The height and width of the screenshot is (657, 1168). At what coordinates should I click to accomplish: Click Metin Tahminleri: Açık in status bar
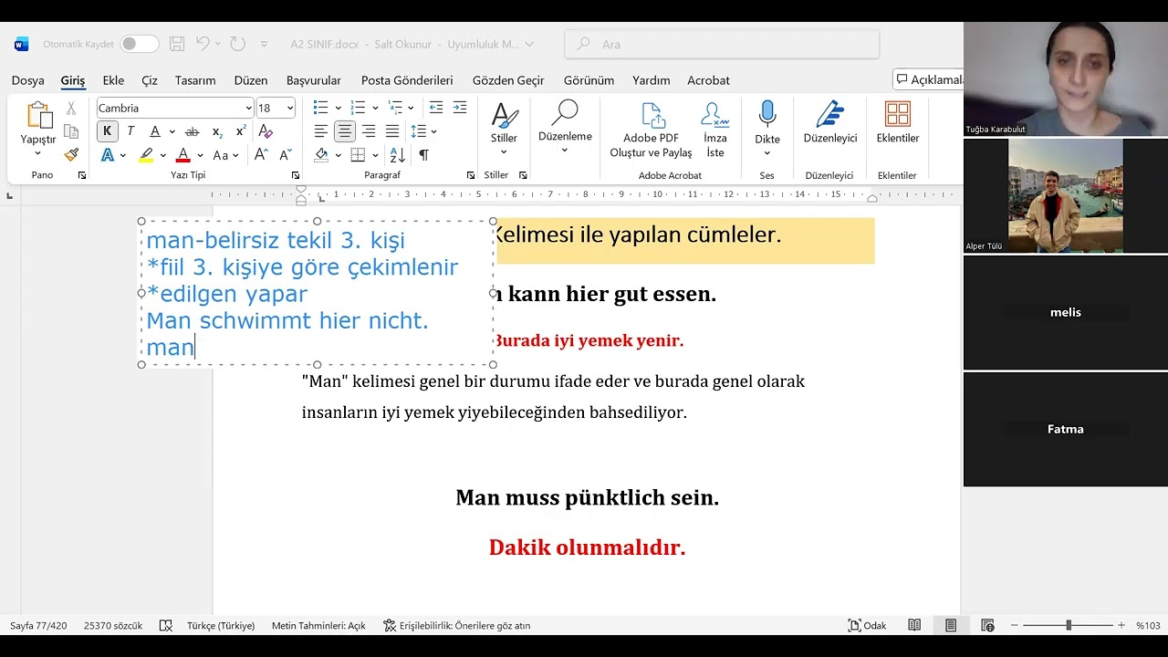click(x=318, y=625)
